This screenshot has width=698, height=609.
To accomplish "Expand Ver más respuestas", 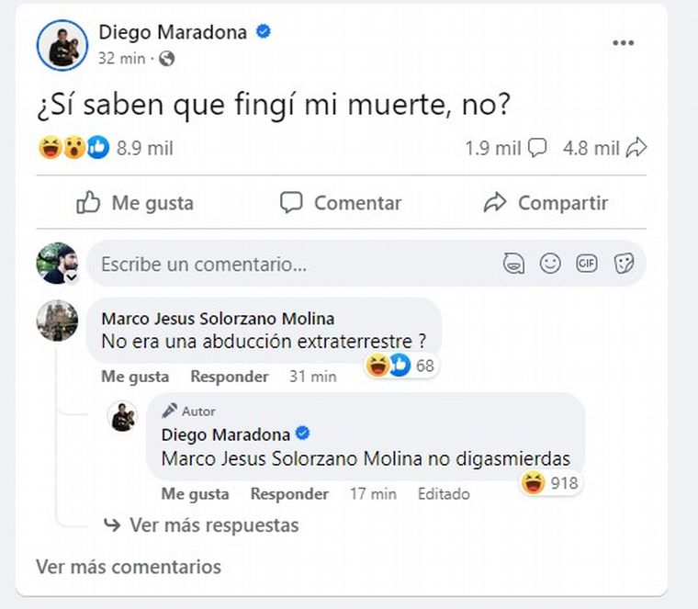I will tap(213, 525).
